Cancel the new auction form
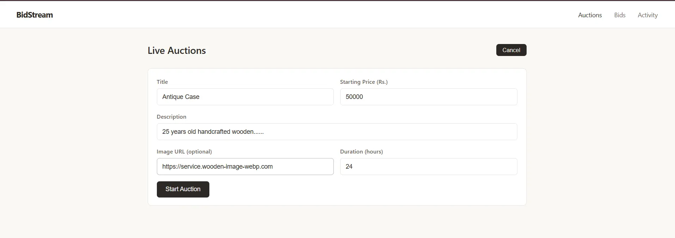The height and width of the screenshot is (238, 675). pos(511,50)
